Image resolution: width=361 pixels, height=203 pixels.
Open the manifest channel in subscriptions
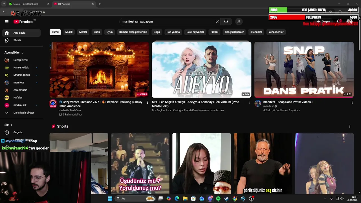point(21,83)
